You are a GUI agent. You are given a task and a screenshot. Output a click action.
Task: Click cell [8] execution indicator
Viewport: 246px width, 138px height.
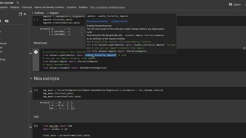[x=36, y=126]
